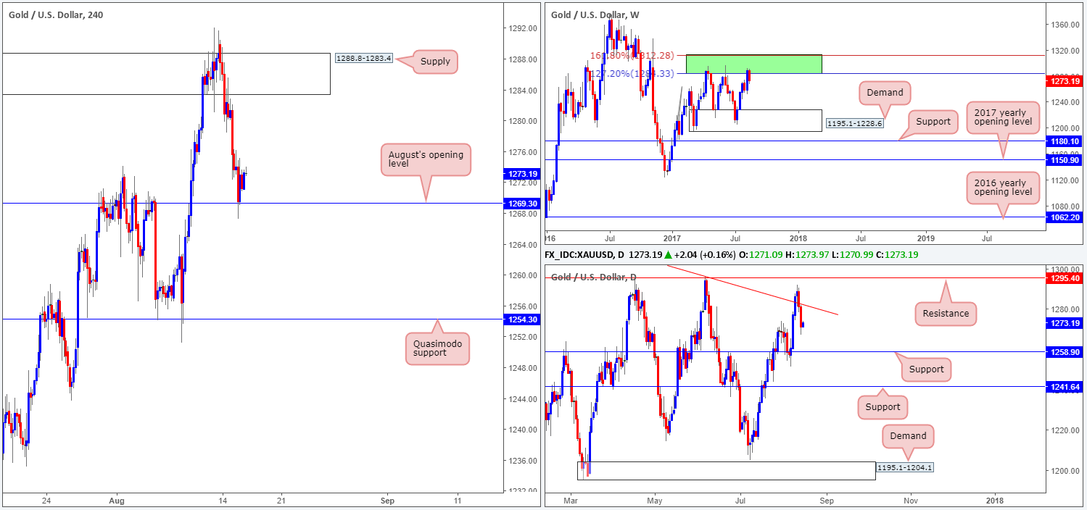
Task: Click the 1195.1-1204.1 demand zone label
Action: click(904, 467)
